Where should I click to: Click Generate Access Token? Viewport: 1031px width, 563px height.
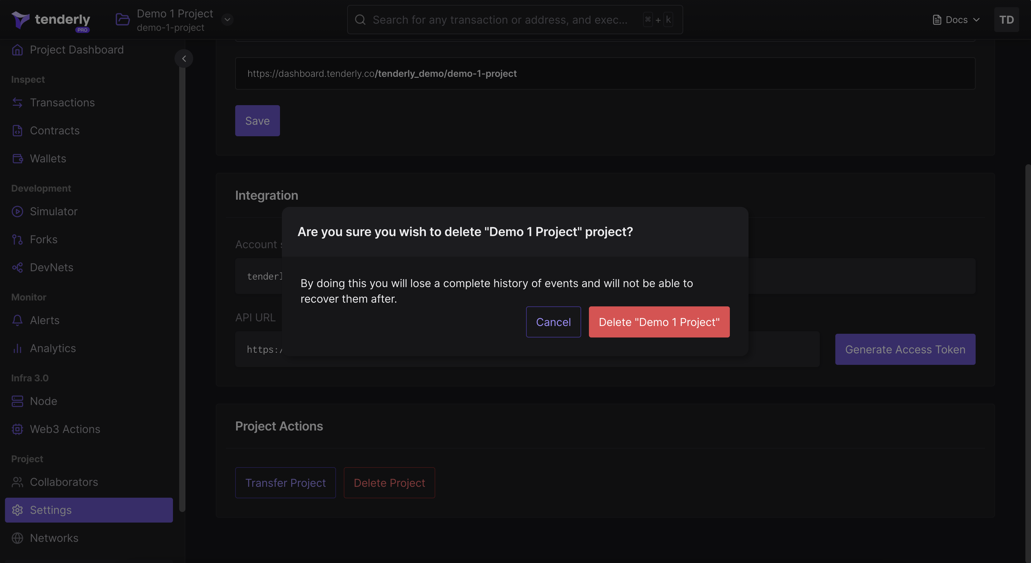pyautogui.click(x=905, y=349)
